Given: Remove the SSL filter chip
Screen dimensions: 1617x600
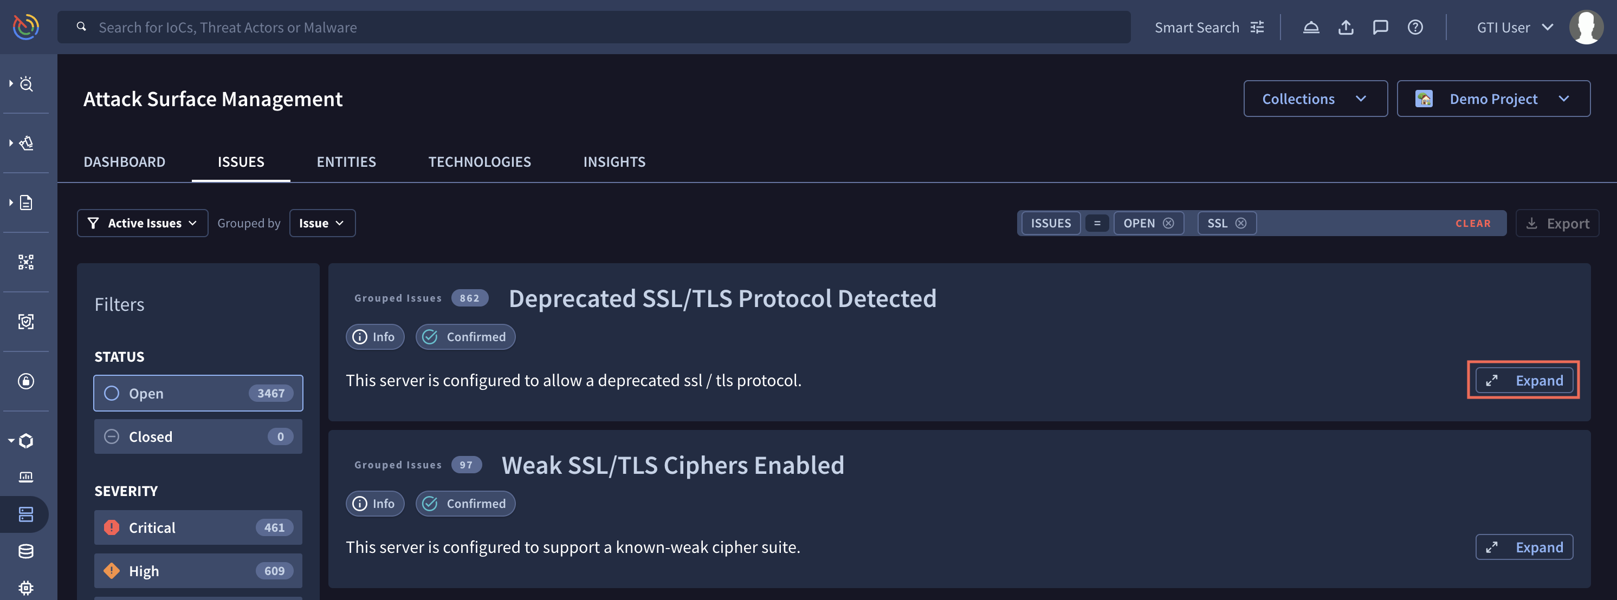Looking at the screenshot, I should [1241, 223].
